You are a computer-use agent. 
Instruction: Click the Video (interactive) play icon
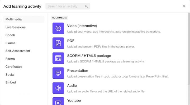pyautogui.click(x=58, y=28)
